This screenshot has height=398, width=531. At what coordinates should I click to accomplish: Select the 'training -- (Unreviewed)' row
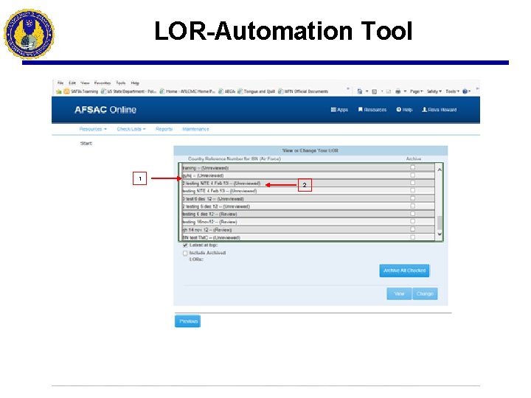pos(308,168)
